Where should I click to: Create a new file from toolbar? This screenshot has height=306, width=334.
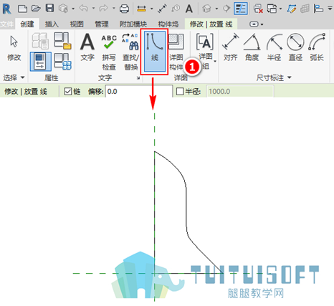pos(23,9)
